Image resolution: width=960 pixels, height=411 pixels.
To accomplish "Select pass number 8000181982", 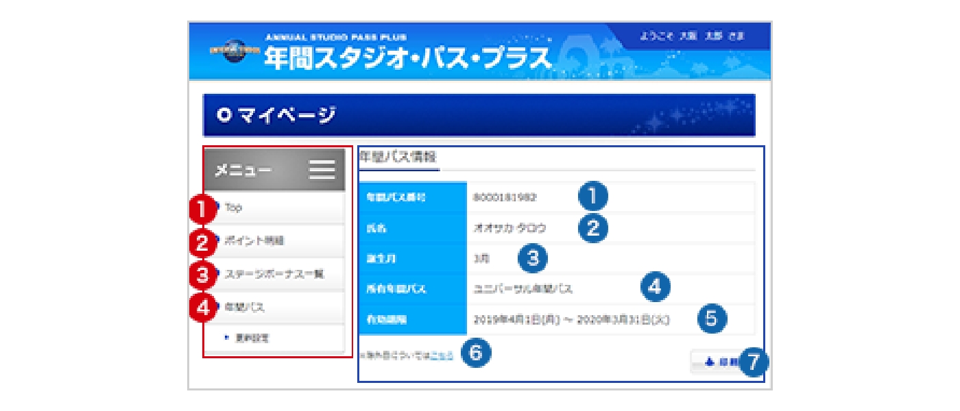I will tap(505, 197).
